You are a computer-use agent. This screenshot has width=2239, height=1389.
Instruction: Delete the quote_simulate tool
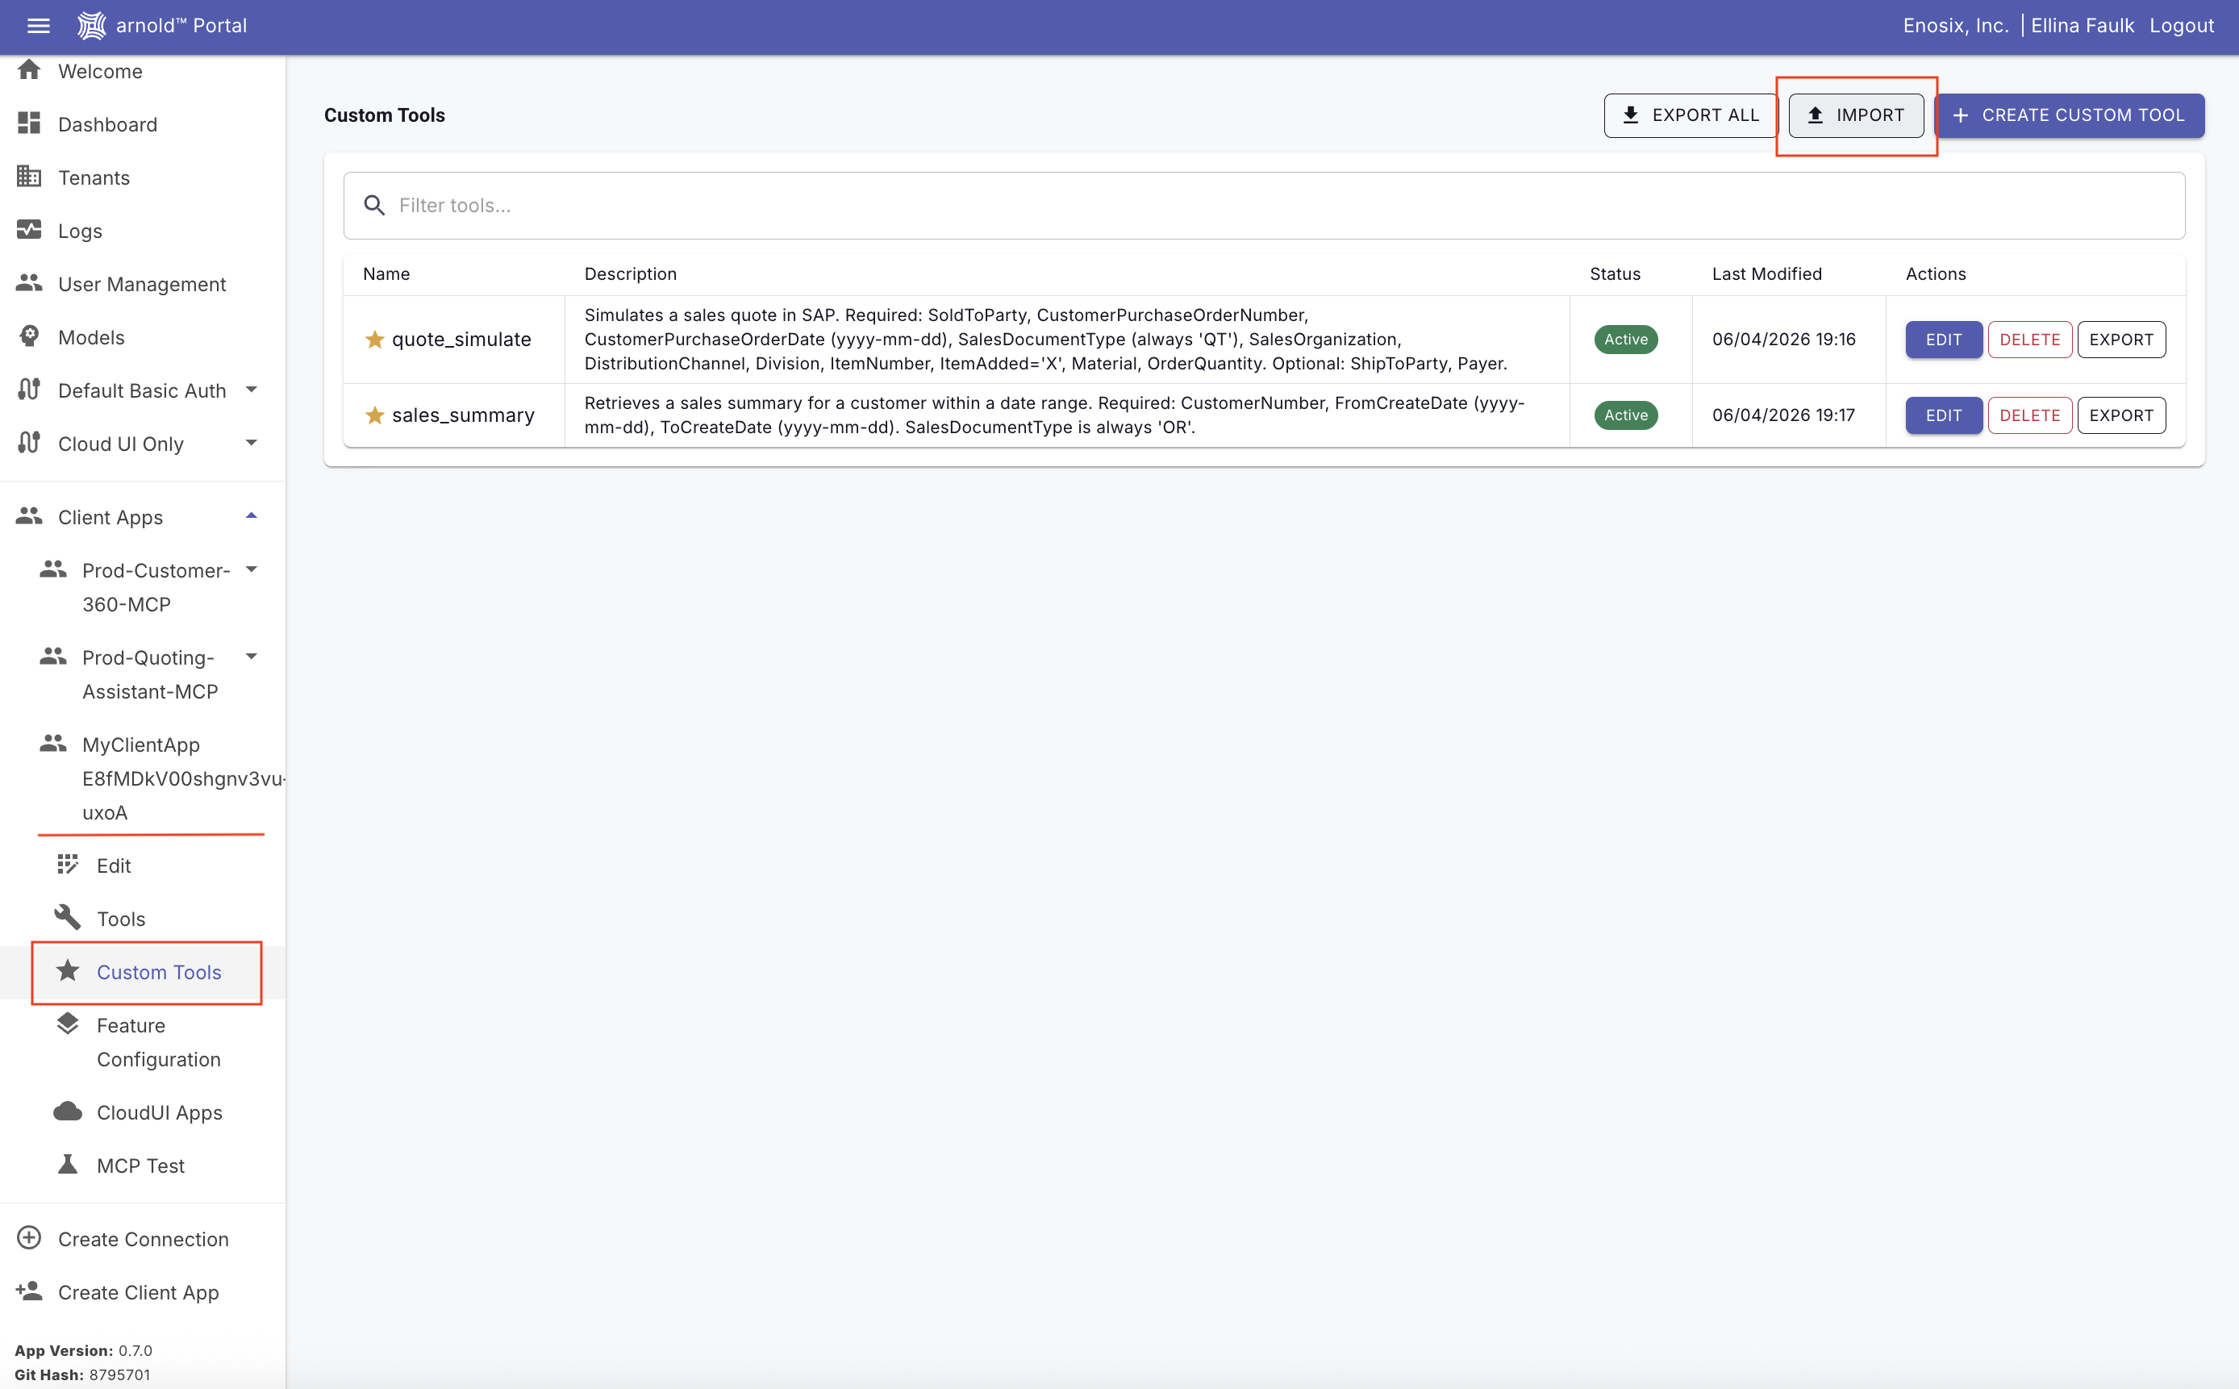coord(2029,340)
